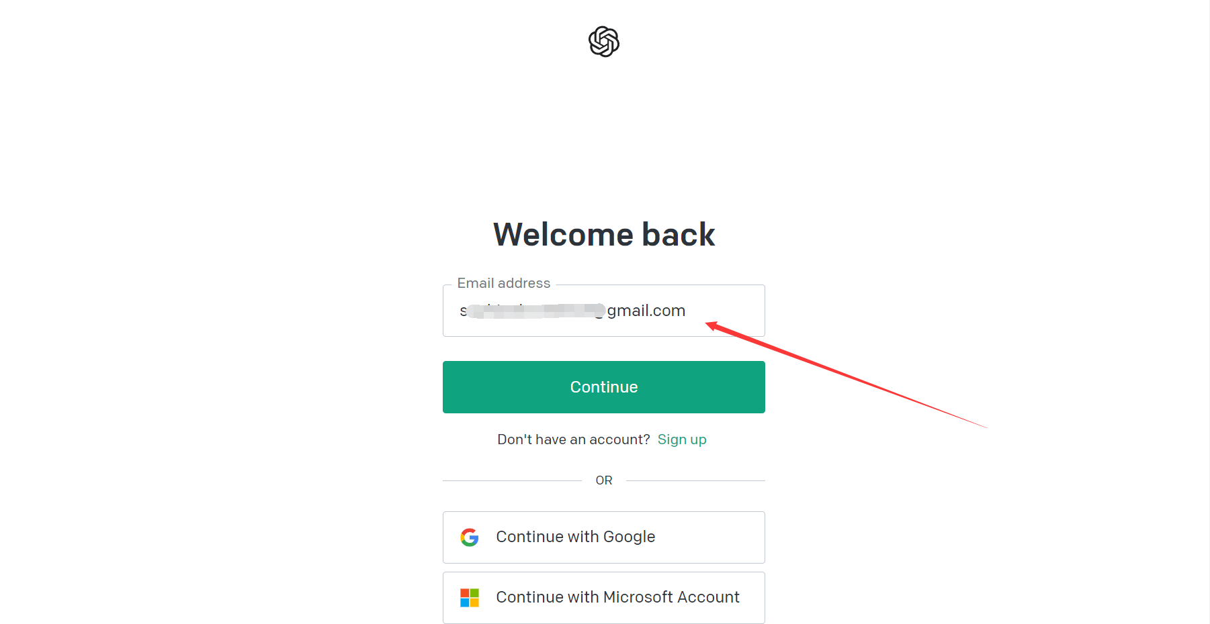1210x624 pixels.
Task: Click the Email address floating label
Action: click(x=504, y=283)
